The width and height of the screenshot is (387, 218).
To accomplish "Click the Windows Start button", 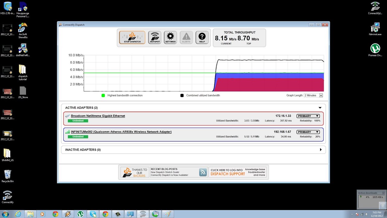I will (5, 214).
